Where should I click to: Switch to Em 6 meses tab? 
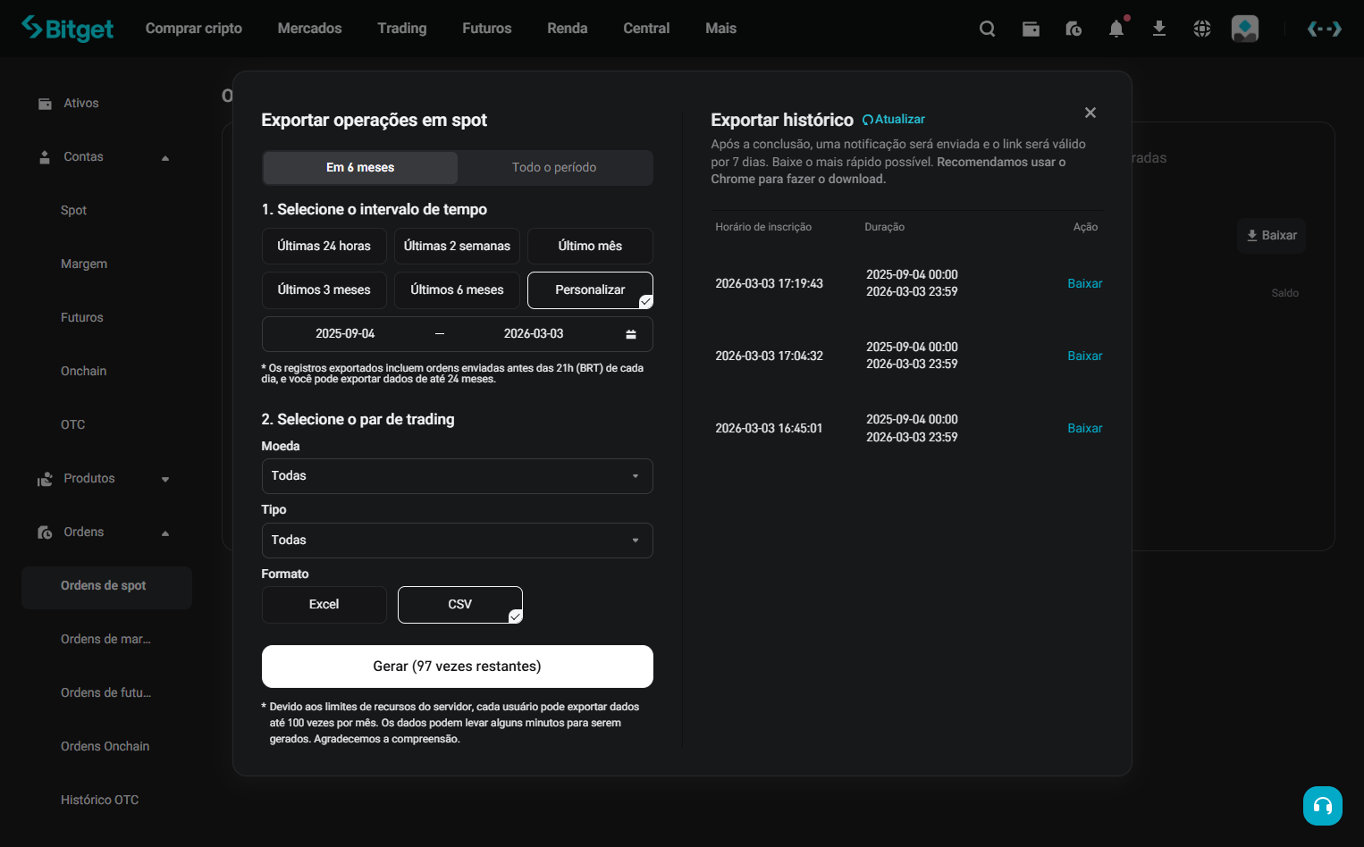click(360, 168)
